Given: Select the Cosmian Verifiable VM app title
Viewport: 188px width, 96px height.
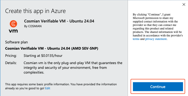Looking at the screenshot, I should pos(59,21).
